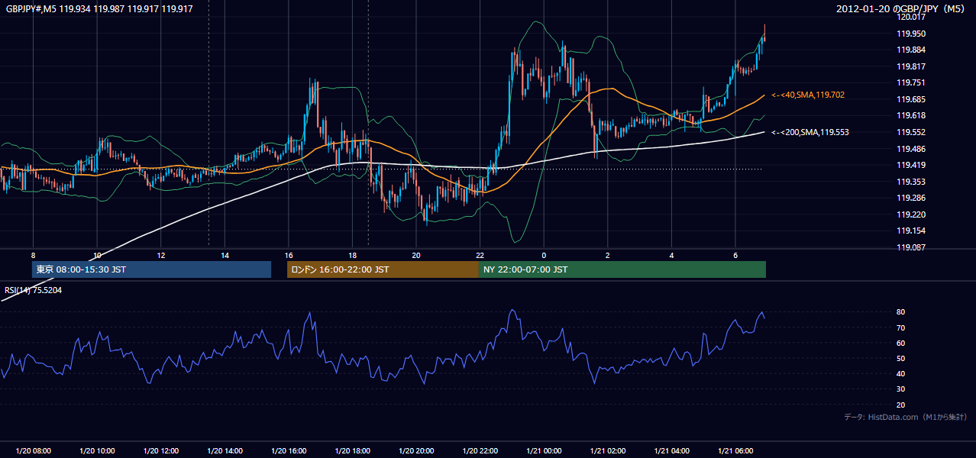Click RSI level 30 on the scale
This screenshot has width=976, height=458.
click(900, 389)
